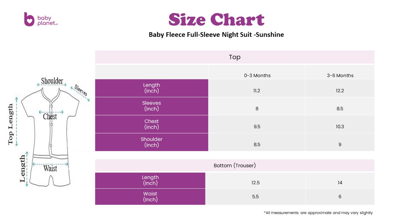Click the baby planet heart logo icon
The image size is (396, 223).
pos(29,19)
